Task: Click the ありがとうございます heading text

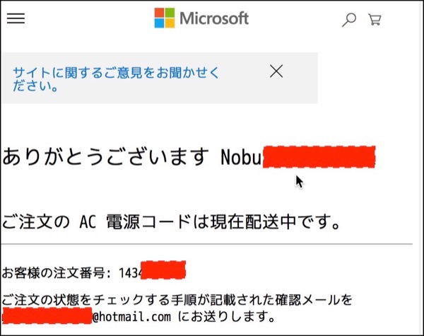Action: (105, 157)
